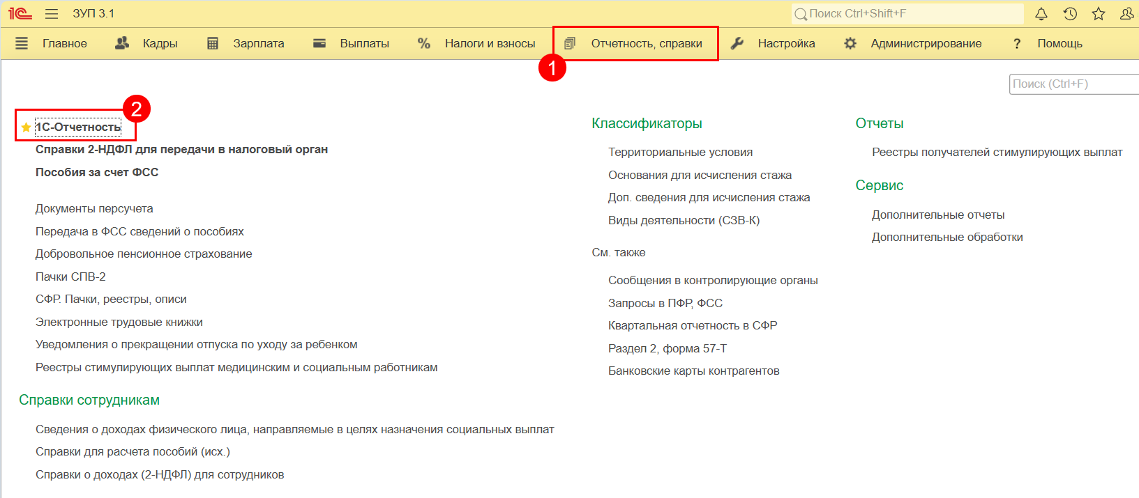Click the wrench icon for Настройка

coord(737,44)
